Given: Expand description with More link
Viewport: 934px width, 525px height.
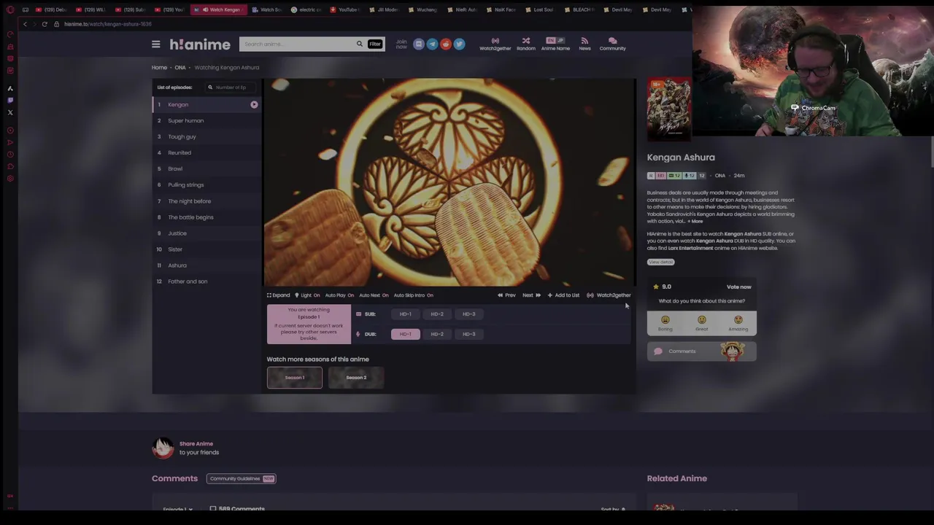Looking at the screenshot, I should (x=695, y=221).
